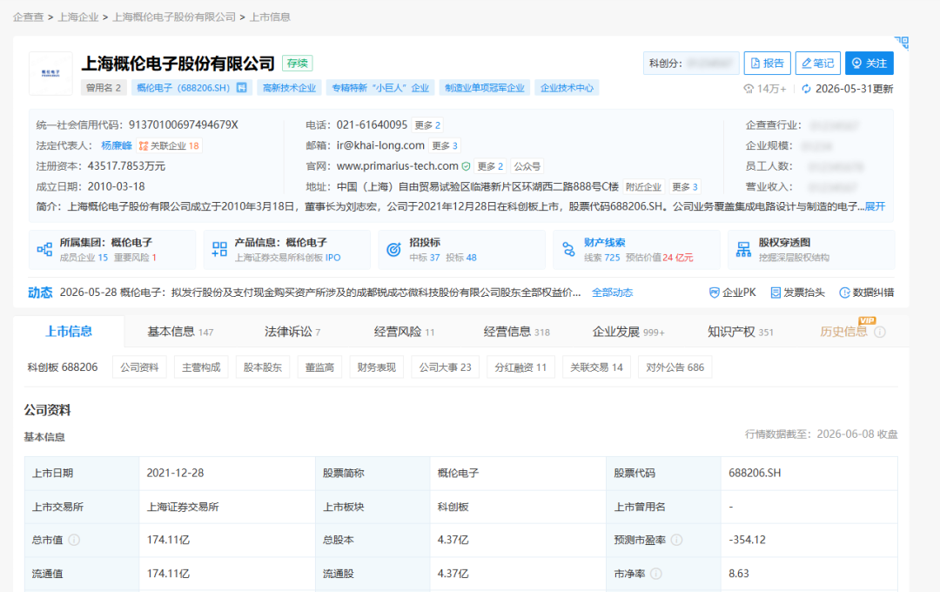This screenshot has height=592, width=940.
Task: Open 成员企业 15 link
Action: click(x=84, y=258)
